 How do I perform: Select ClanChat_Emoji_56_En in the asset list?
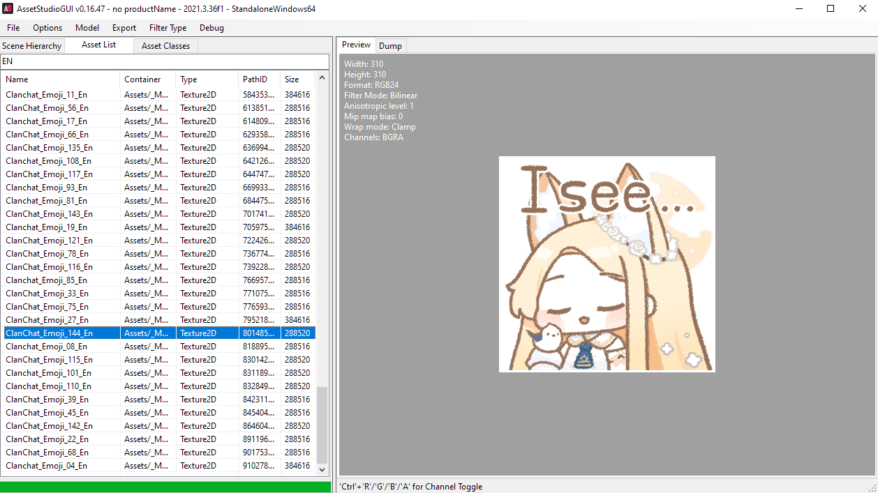(x=160, y=108)
